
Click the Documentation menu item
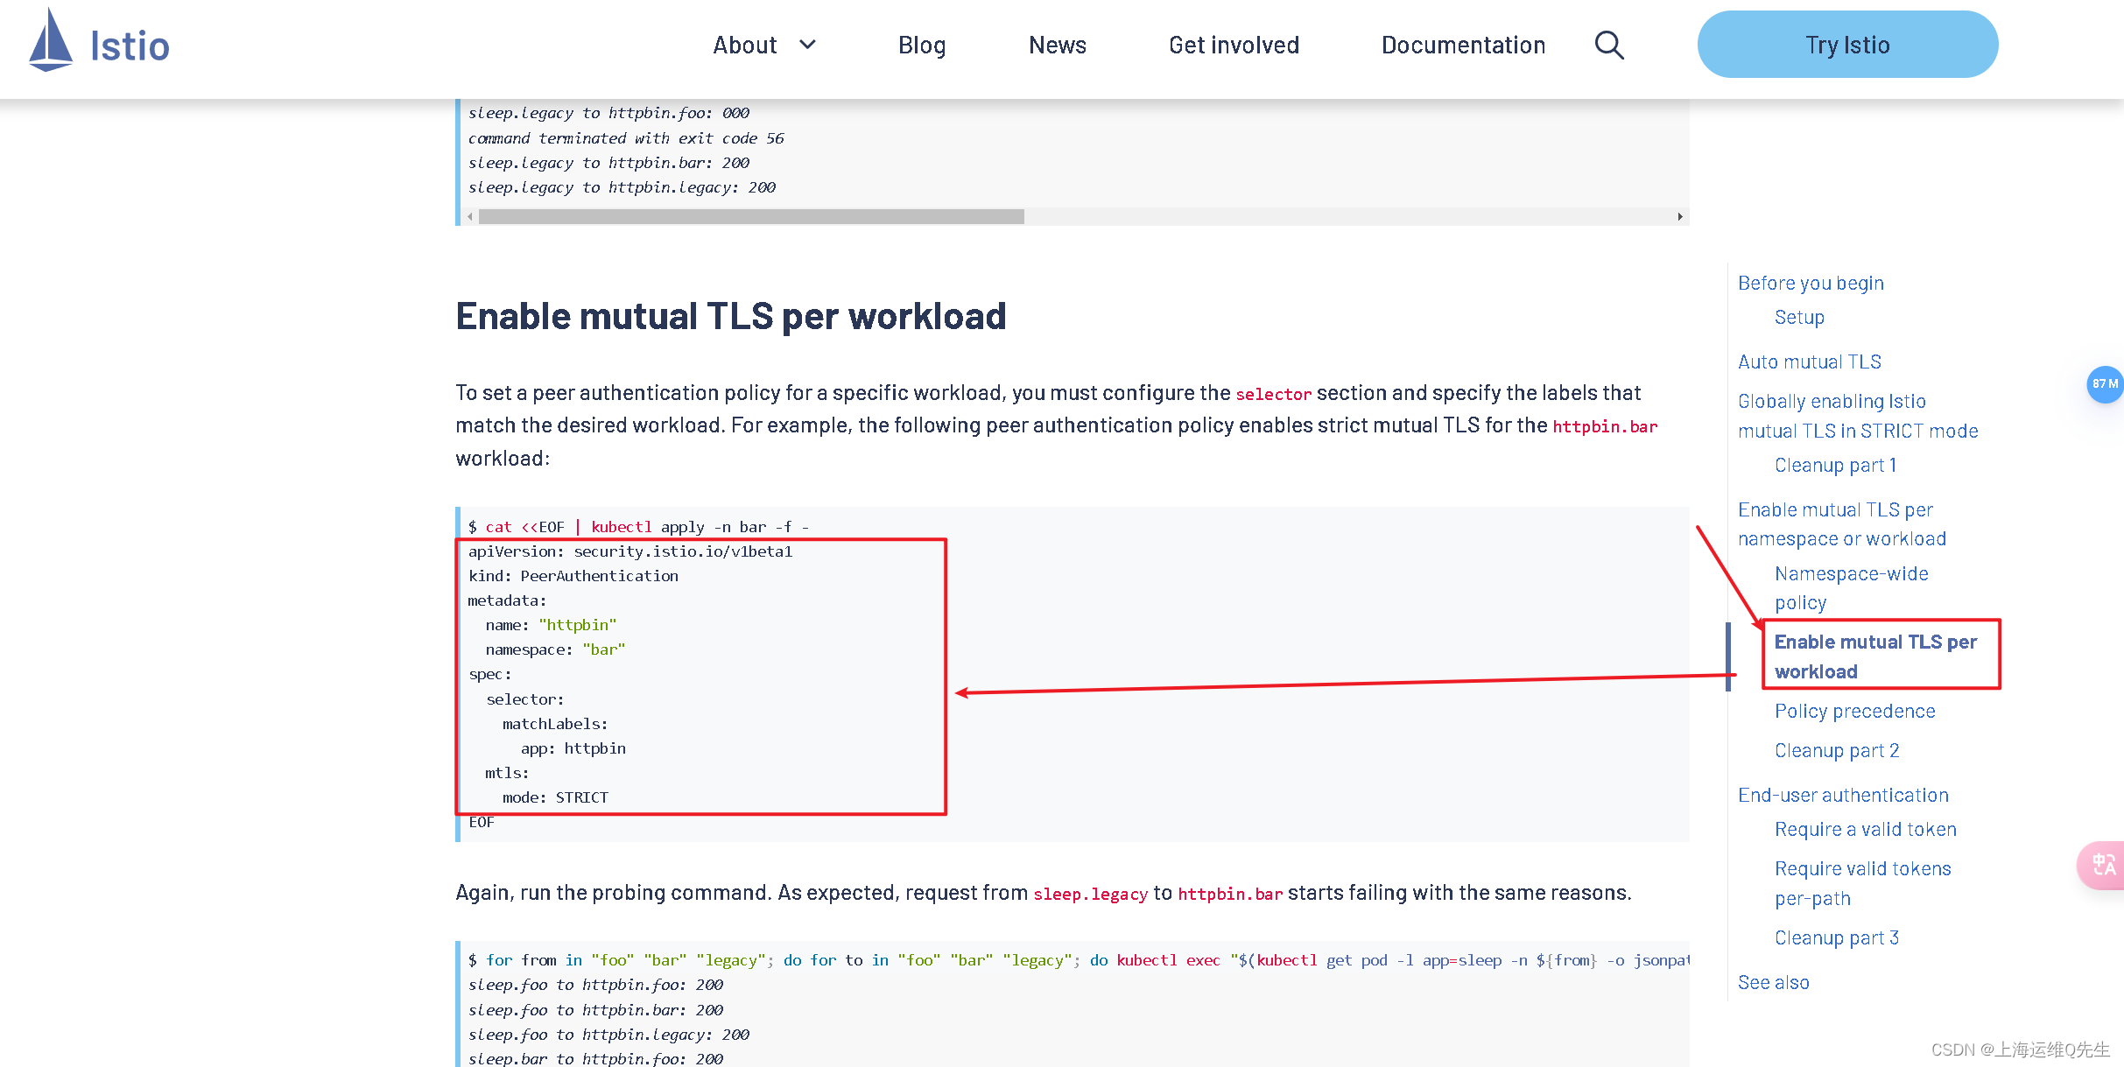1463,42
